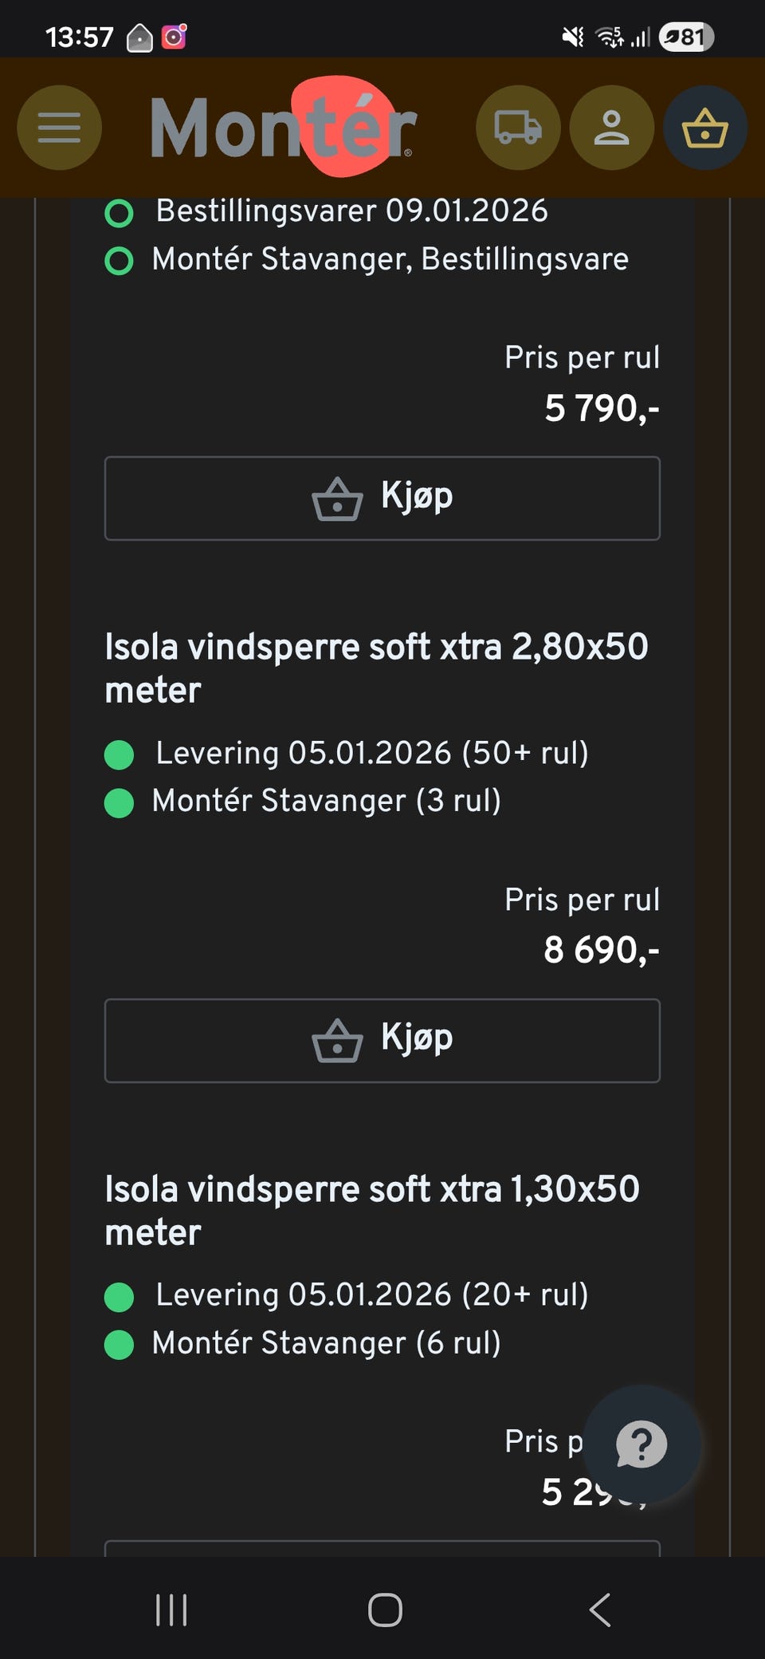This screenshot has width=765, height=1659.
Task: Tap Montér Stavanger (3 rul) stock status
Action: pos(326,801)
